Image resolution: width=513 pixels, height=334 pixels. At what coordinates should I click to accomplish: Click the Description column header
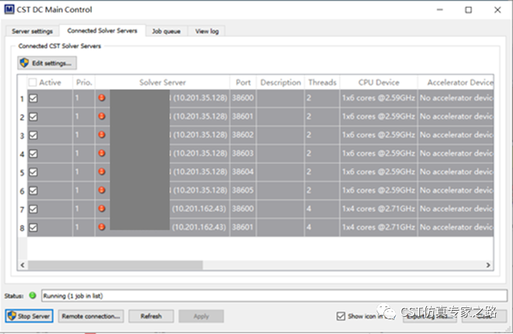tap(281, 83)
